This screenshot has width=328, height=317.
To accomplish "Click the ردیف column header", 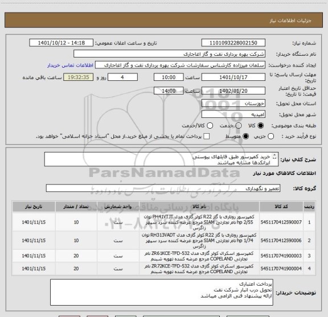I will 309,207.
